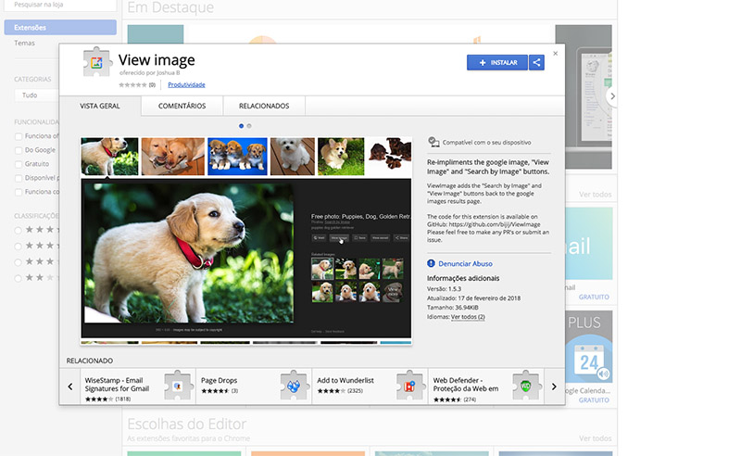Image resolution: width=741 pixels, height=456 pixels.
Task: Select Temas in the store sidebar
Action: 25,43
